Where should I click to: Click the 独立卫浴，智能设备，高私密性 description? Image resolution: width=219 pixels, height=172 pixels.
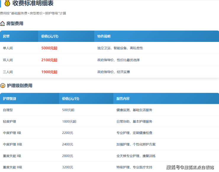pos(120,48)
